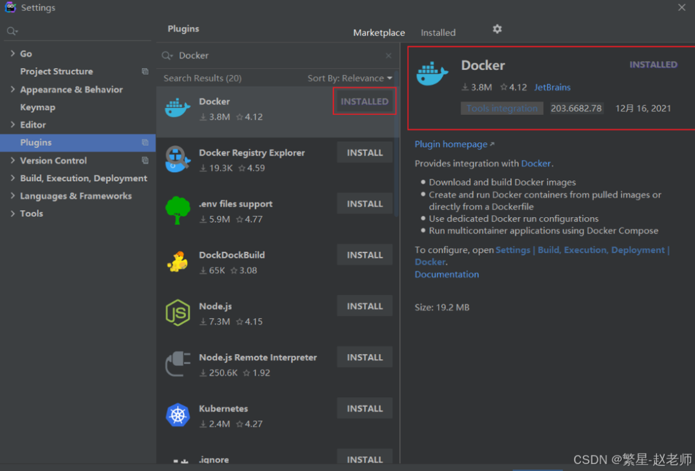695x471 pixels.
Task: Click the DockDockBuild duck icon
Action: tap(178, 262)
